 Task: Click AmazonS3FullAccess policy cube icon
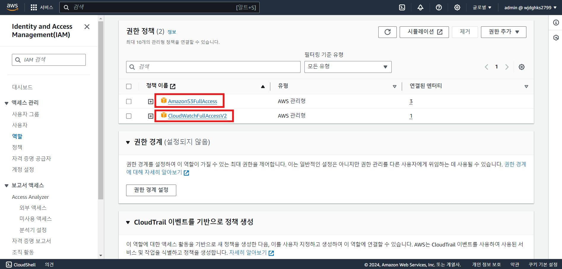pyautogui.click(x=163, y=100)
